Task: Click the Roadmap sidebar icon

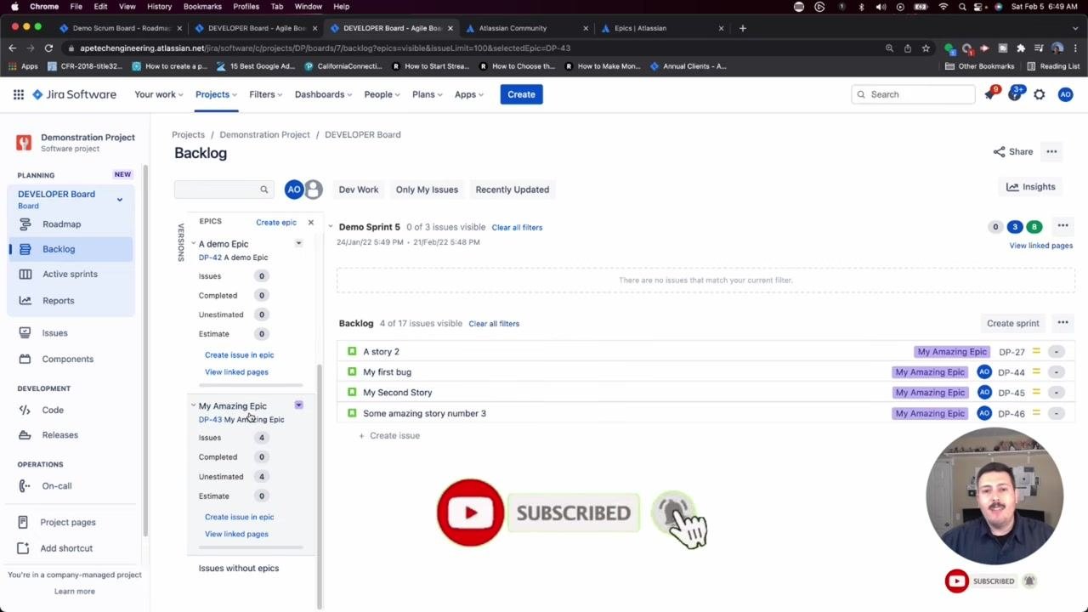Action: pos(25,224)
